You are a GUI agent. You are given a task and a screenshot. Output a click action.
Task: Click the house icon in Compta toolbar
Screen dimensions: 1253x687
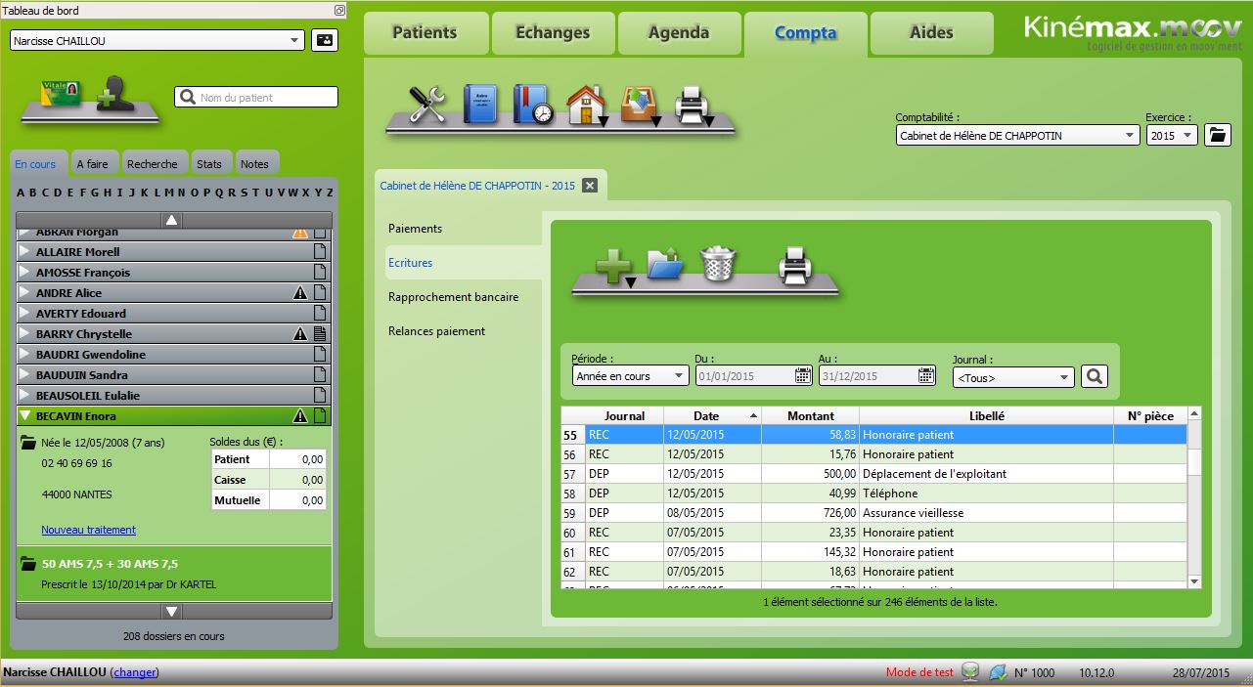click(x=587, y=105)
